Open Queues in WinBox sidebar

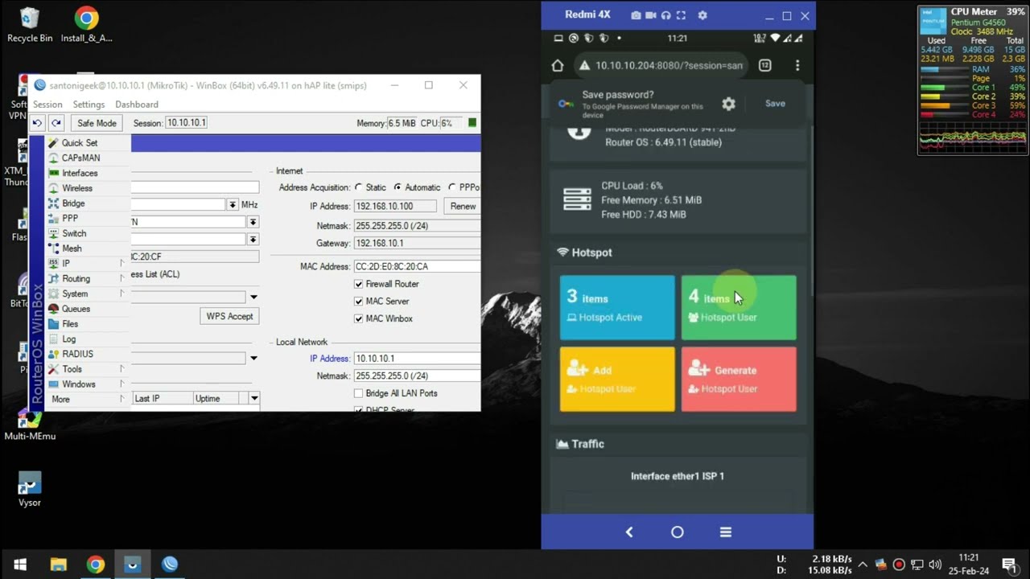coord(76,309)
